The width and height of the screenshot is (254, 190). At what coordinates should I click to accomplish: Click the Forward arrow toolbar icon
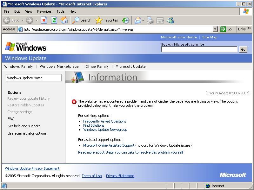coord(30,20)
